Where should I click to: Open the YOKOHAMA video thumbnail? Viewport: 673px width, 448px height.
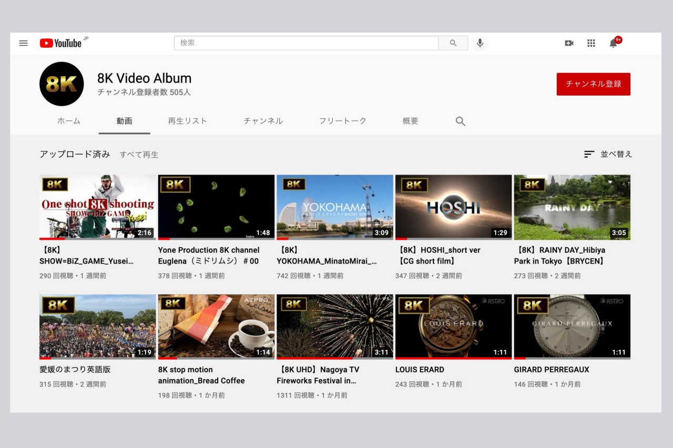tap(335, 207)
